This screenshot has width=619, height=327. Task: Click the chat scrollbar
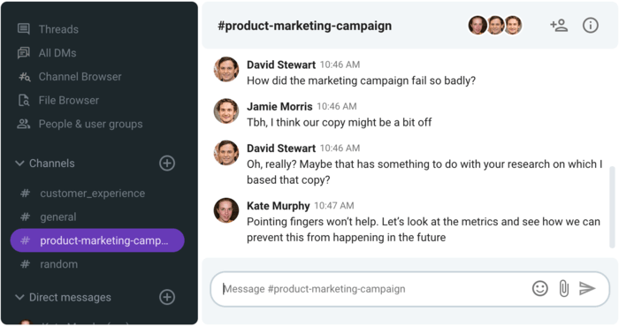(612, 207)
